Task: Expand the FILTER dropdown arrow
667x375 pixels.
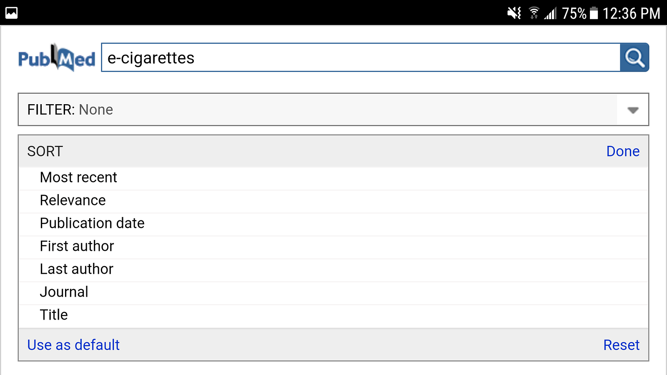Action: [633, 110]
